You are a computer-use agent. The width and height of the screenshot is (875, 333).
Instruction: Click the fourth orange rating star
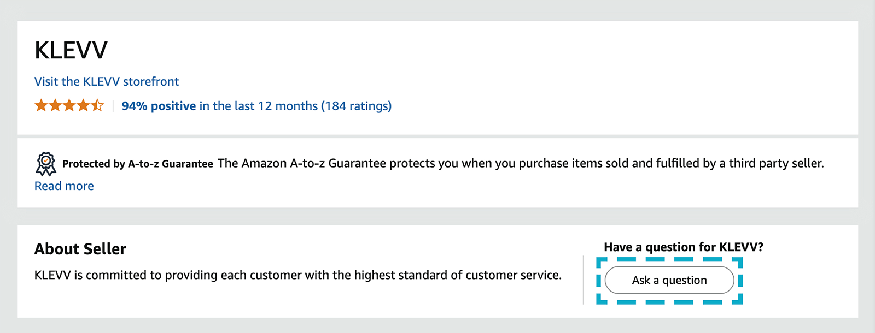(83, 105)
